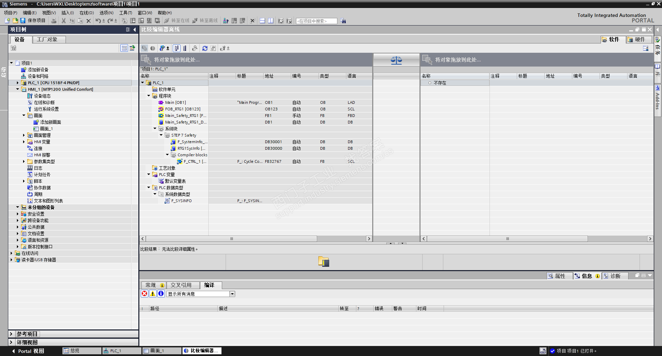Click the collapse project tree arrow icon
Viewport: 662px width, 356px height.
pos(135,30)
